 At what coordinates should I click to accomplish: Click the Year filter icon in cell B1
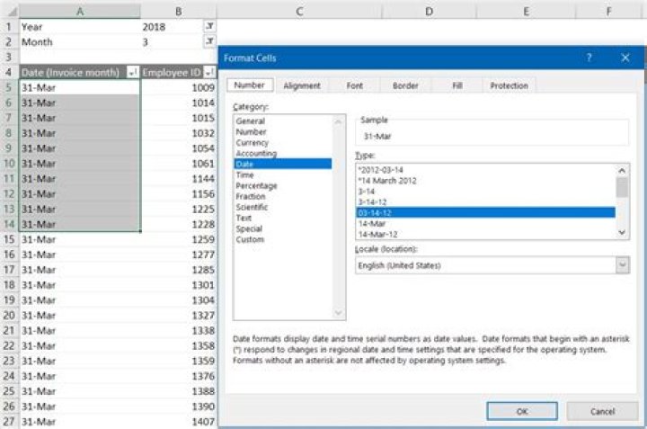(x=209, y=26)
